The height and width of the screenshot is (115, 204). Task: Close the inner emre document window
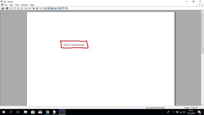[202, 5]
